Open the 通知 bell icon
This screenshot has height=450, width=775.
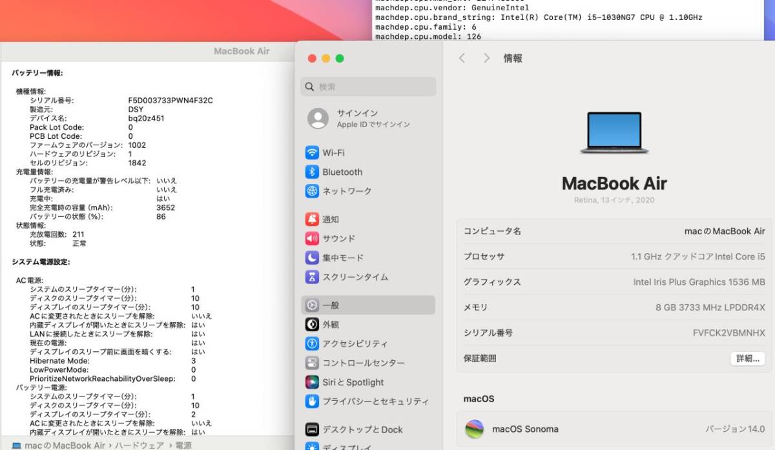pos(313,220)
